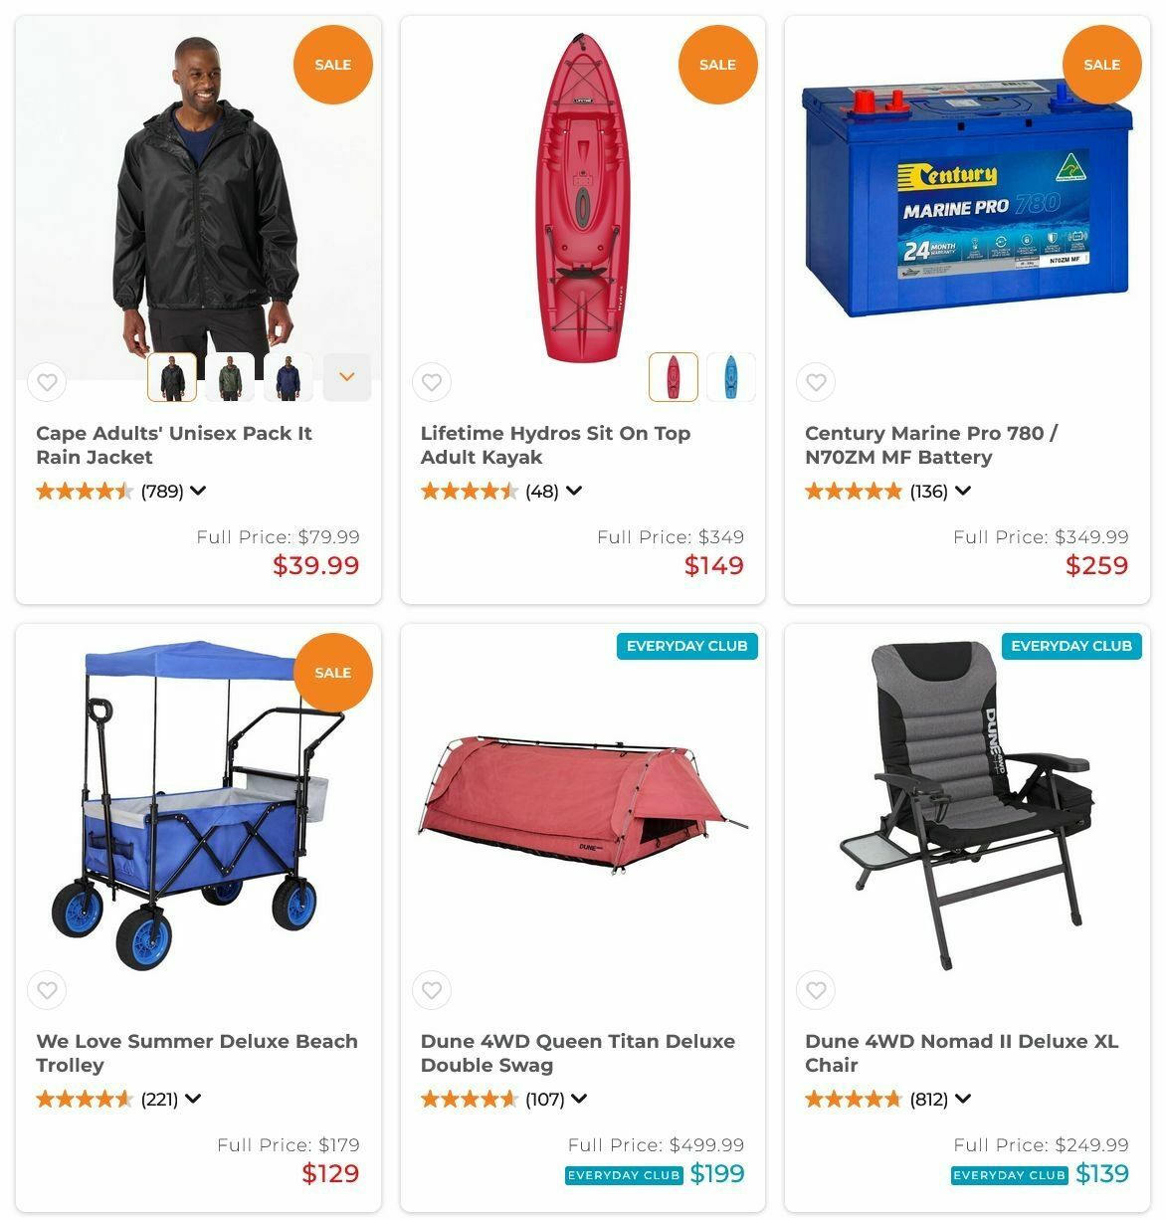This screenshot has width=1166, height=1220.
Task: Open rating details for Nomad chair (812)
Action: [x=962, y=1099]
